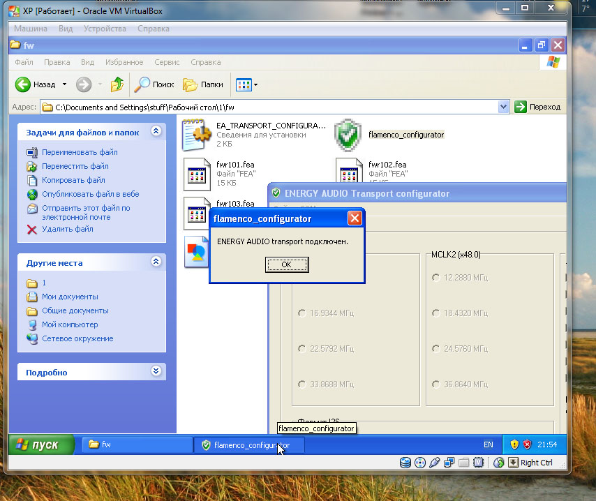Click the пуск Start button

pyautogui.click(x=41, y=444)
